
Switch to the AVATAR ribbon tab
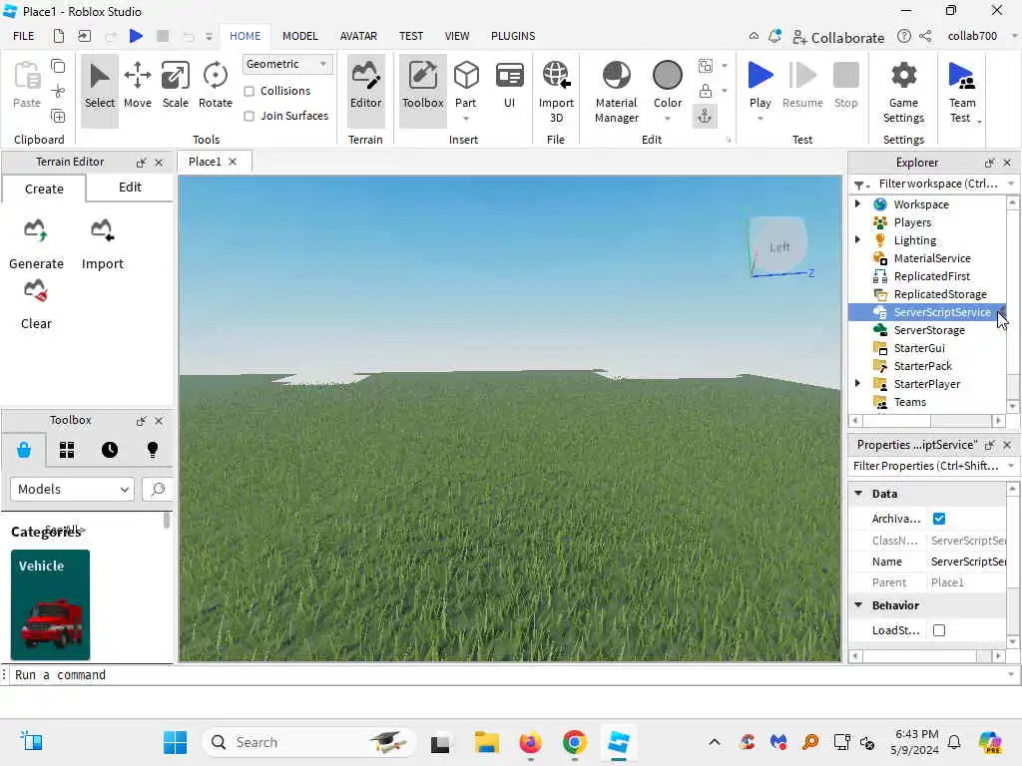[x=358, y=36]
